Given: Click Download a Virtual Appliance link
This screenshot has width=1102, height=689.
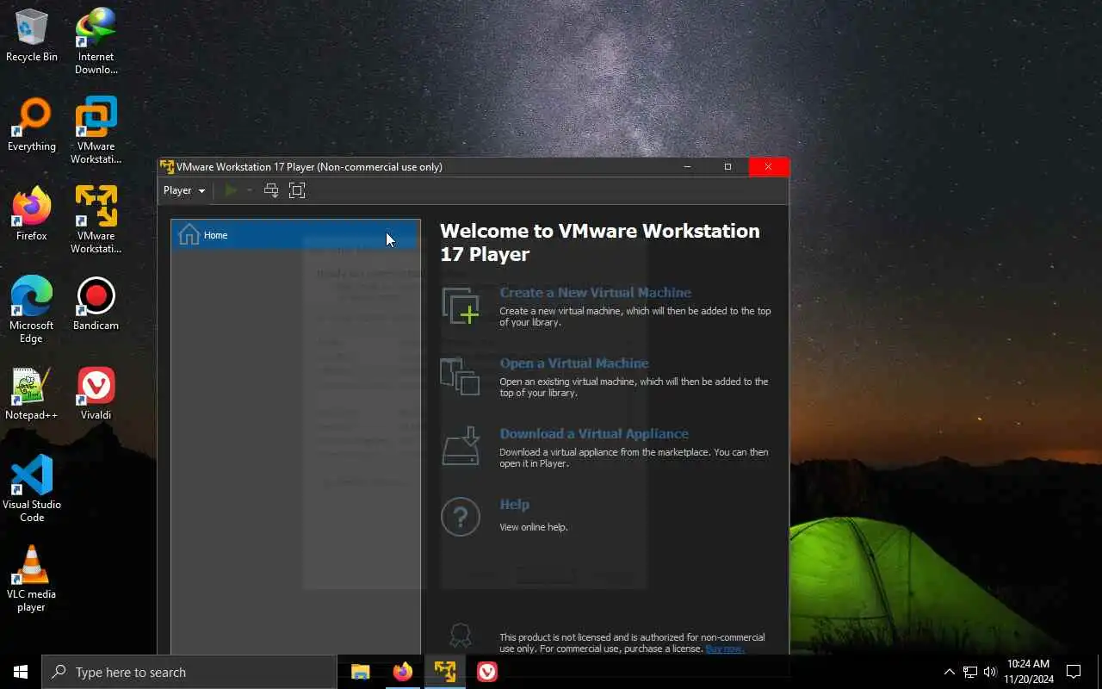Looking at the screenshot, I should [594, 434].
